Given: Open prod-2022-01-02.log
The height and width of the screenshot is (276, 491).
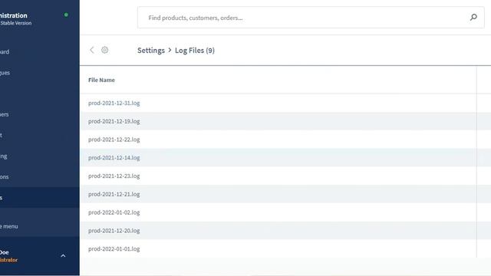Looking at the screenshot, I should click(114, 212).
